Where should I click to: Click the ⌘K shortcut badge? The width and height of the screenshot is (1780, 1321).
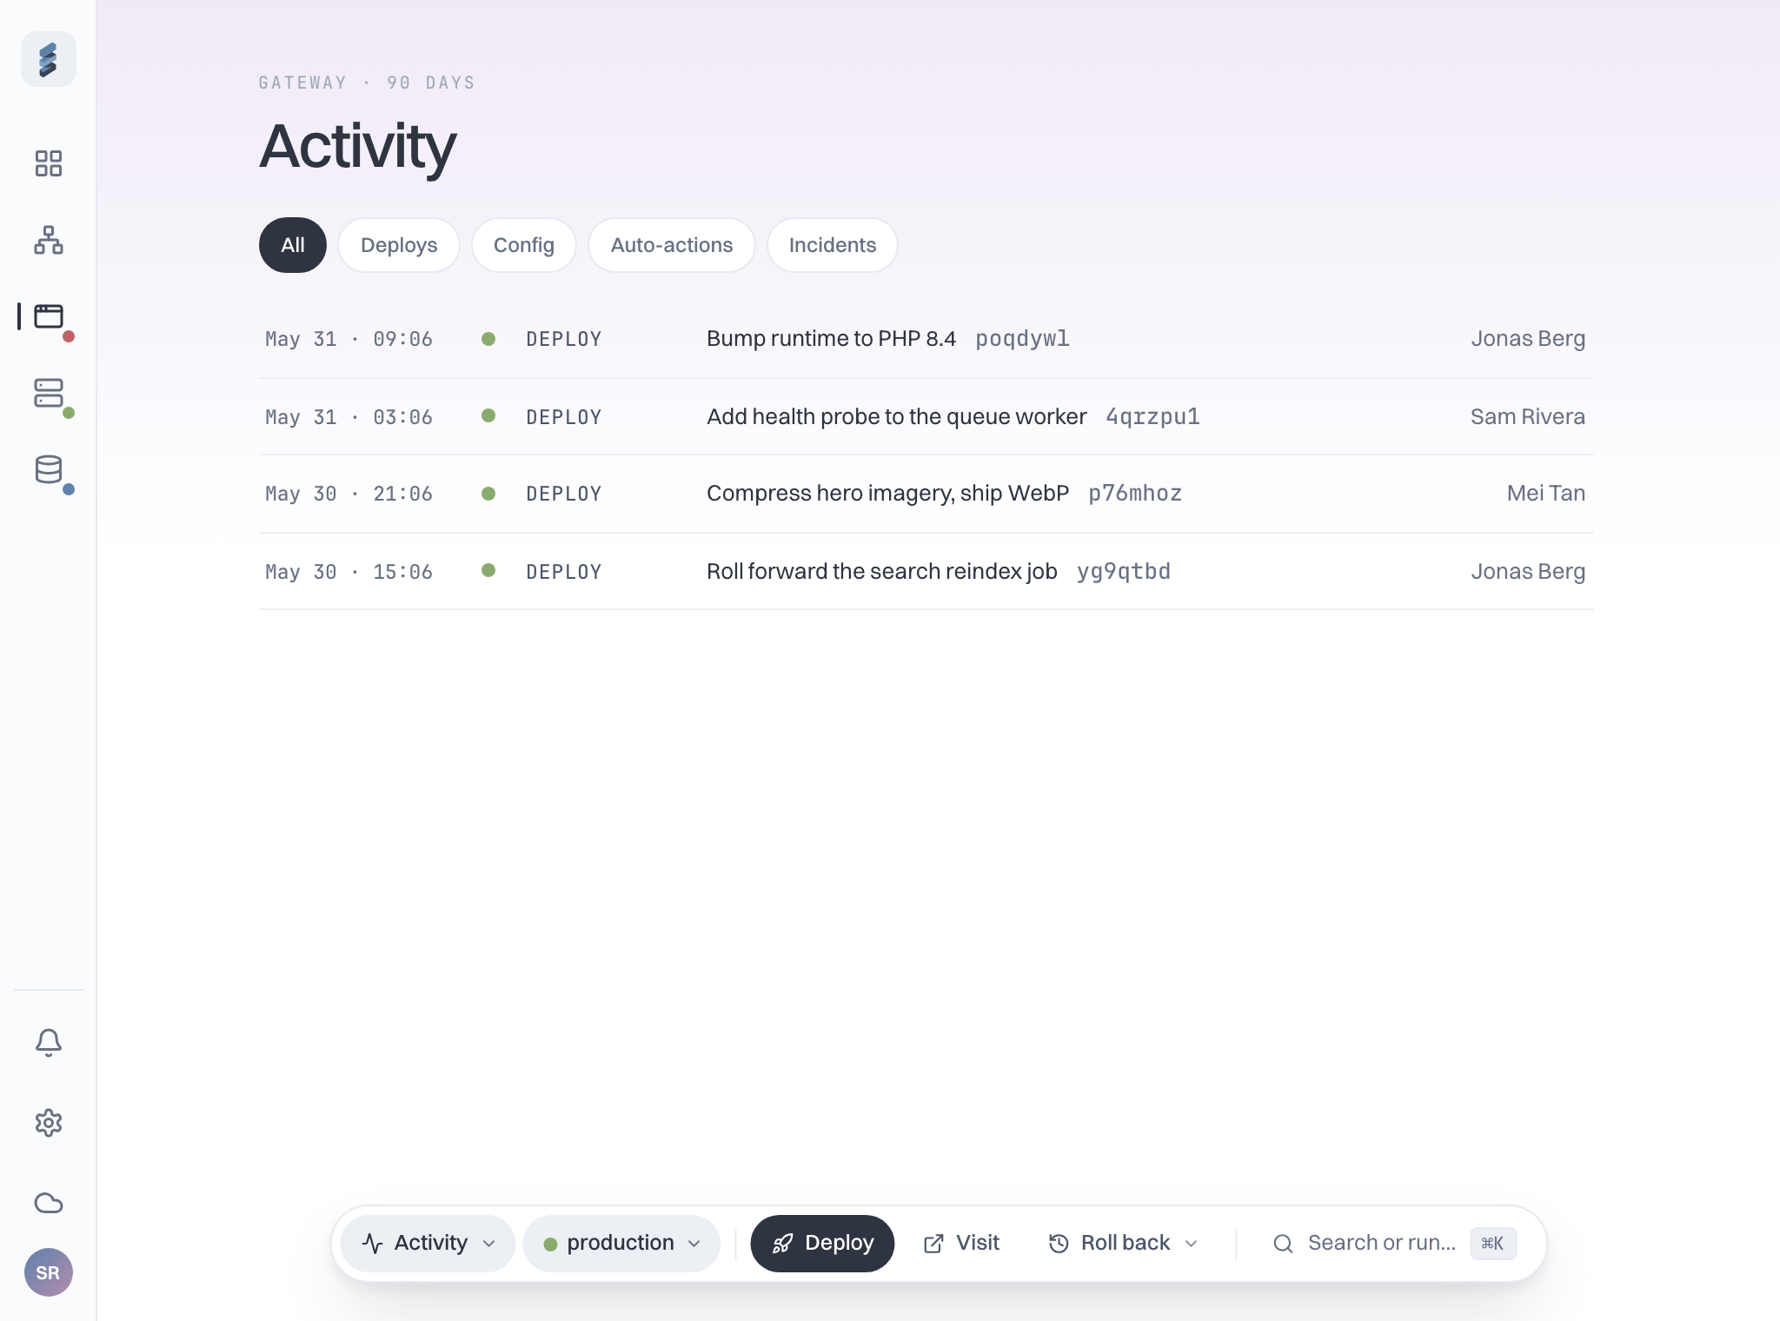pyautogui.click(x=1493, y=1244)
